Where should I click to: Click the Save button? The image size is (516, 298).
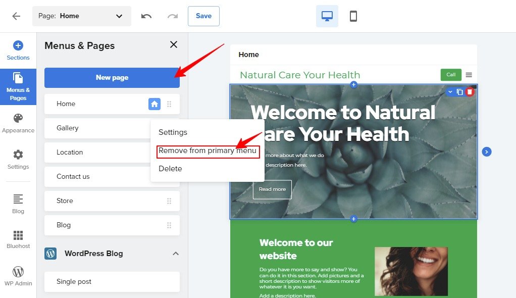(203, 16)
